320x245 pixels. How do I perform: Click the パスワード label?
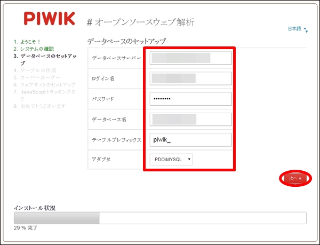[x=103, y=99]
